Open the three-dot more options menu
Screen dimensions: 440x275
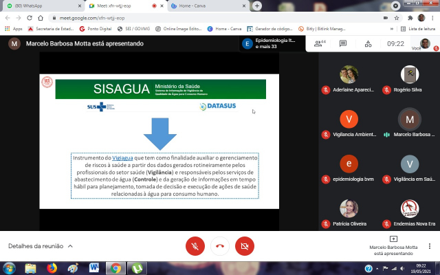tap(429, 246)
